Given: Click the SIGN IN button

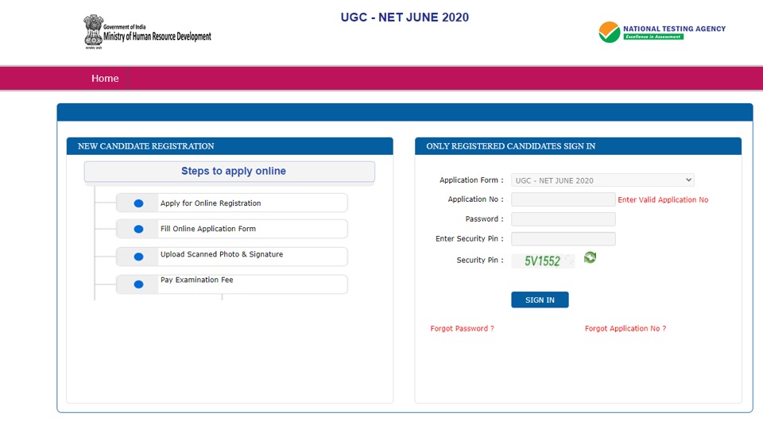Looking at the screenshot, I should click(540, 300).
